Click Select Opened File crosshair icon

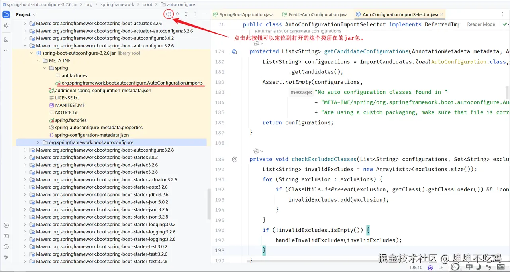pos(169,14)
